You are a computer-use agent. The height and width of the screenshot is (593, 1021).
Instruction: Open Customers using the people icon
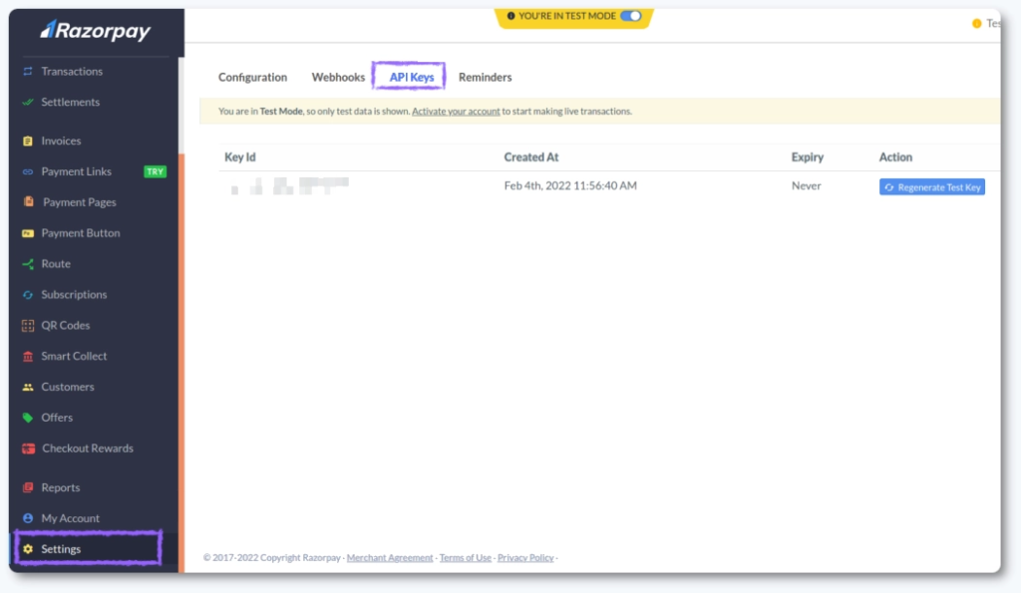(28, 388)
